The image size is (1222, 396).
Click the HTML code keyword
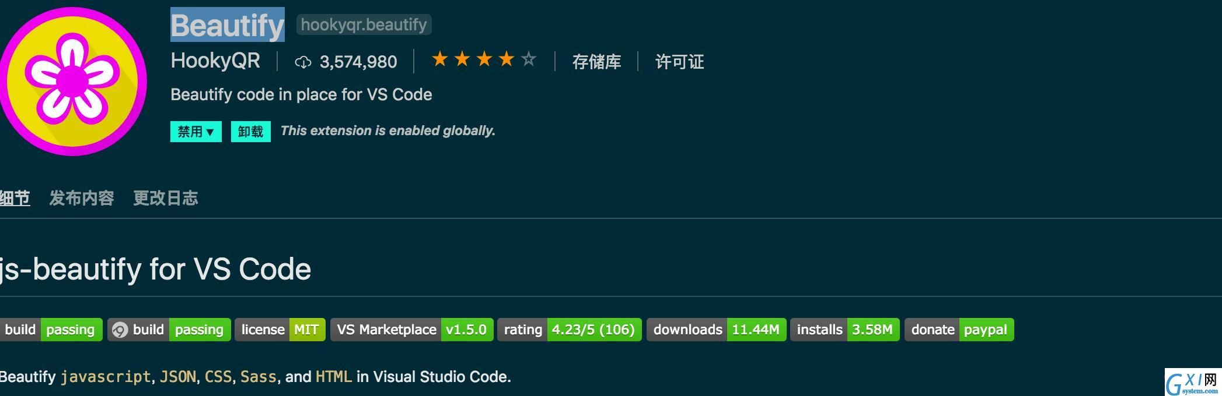[334, 377]
